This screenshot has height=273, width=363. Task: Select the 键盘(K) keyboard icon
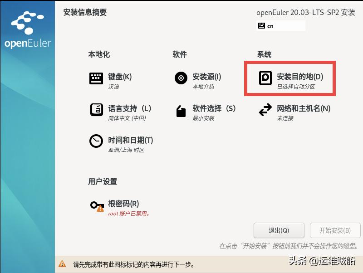pos(97,78)
